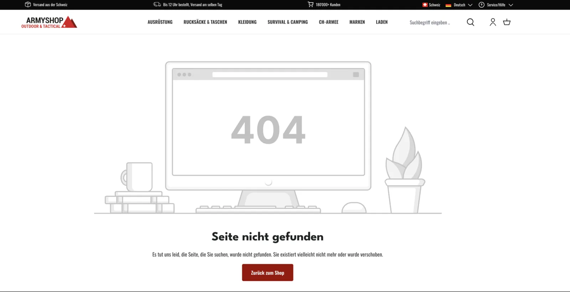Click the 404 monitor illustration
Viewport: 570px width, 292px height.
tap(268, 137)
